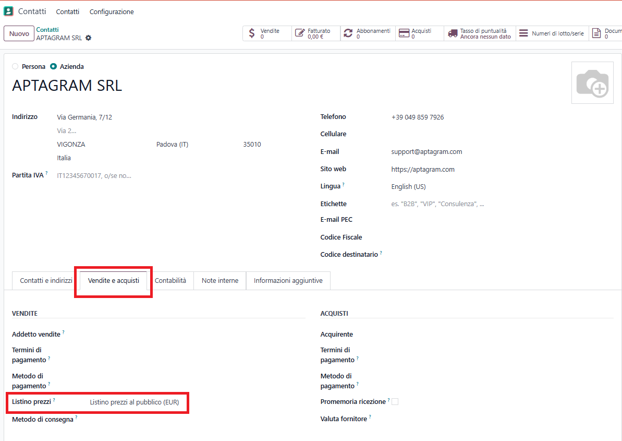The image size is (622, 441).
Task: Upload a photo via the camera placeholder
Action: (592, 82)
